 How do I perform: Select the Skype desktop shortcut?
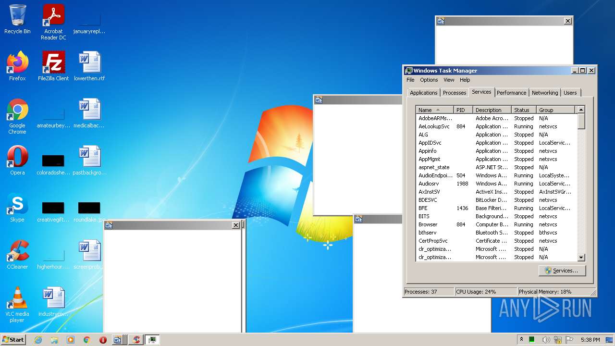[x=17, y=208]
